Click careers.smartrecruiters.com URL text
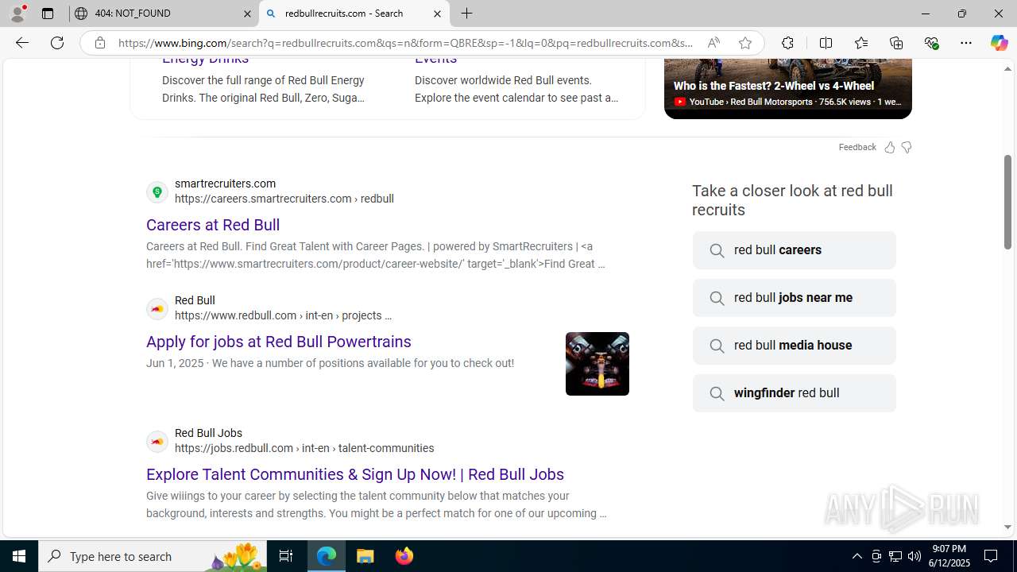 pyautogui.click(x=284, y=199)
